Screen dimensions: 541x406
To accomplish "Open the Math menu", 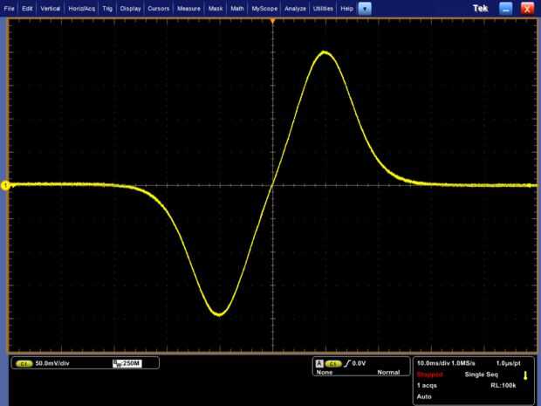I will pyautogui.click(x=237, y=8).
